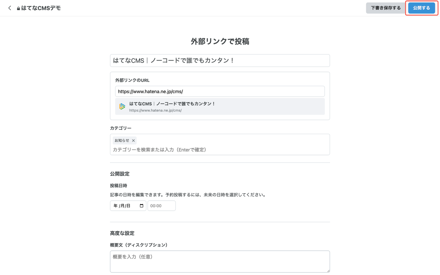
Task: Click the × on the category chip
Action: pos(133,140)
